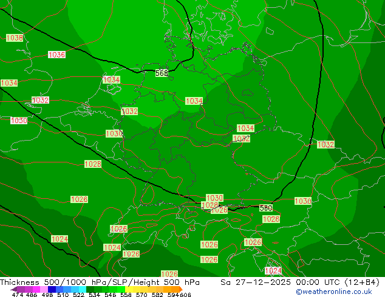Click the 1036 isobar label
Image resolution: width=385 pixels, height=297 pixels.
click(x=56, y=55)
